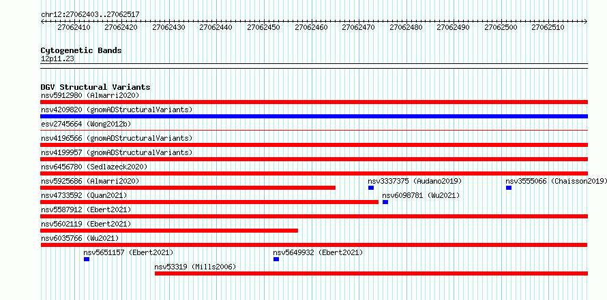This screenshot has width=607, height=300.
Task: Click the 27062460 ruler position
Action: [x=311, y=27]
